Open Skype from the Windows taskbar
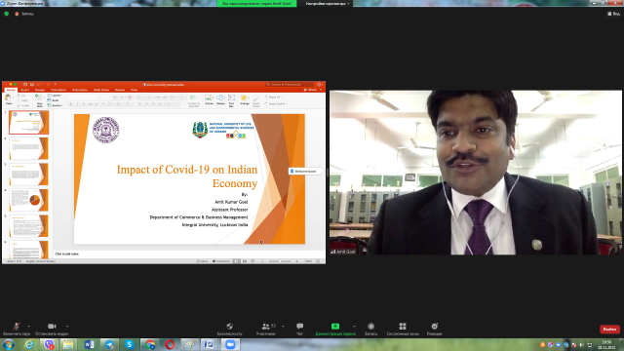This screenshot has height=351, width=624. pos(130,344)
